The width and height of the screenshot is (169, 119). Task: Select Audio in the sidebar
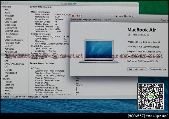coord(7,13)
